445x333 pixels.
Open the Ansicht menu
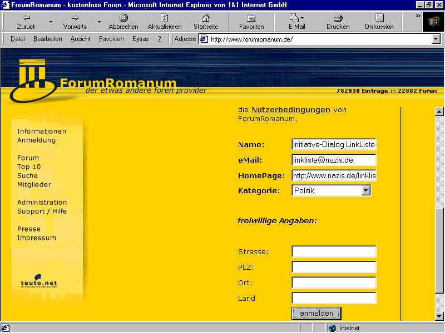(80, 39)
